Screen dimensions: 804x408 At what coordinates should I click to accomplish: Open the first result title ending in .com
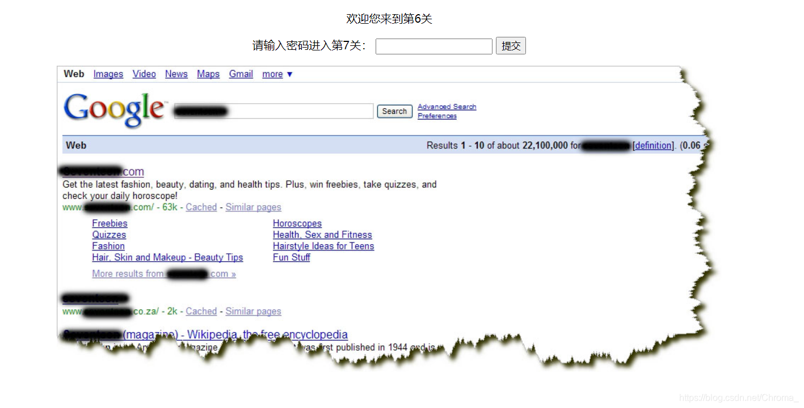[103, 172]
